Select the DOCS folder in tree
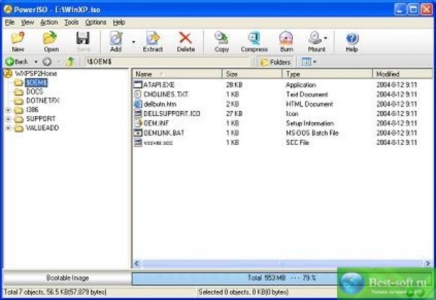Image resolution: width=436 pixels, height=300 pixels. (34, 91)
